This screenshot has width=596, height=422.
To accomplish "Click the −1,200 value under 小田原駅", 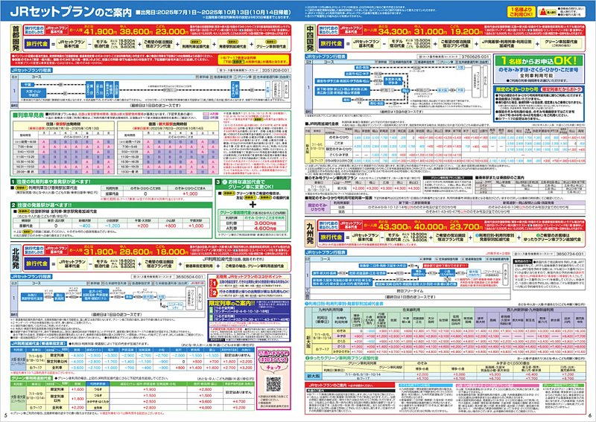I will [x=112, y=226].
